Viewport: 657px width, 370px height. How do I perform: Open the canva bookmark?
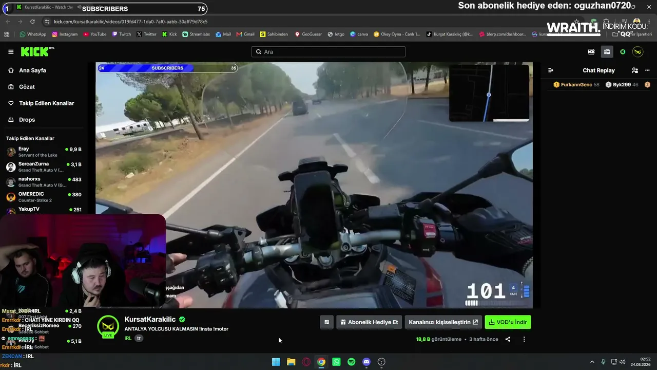coord(359,34)
